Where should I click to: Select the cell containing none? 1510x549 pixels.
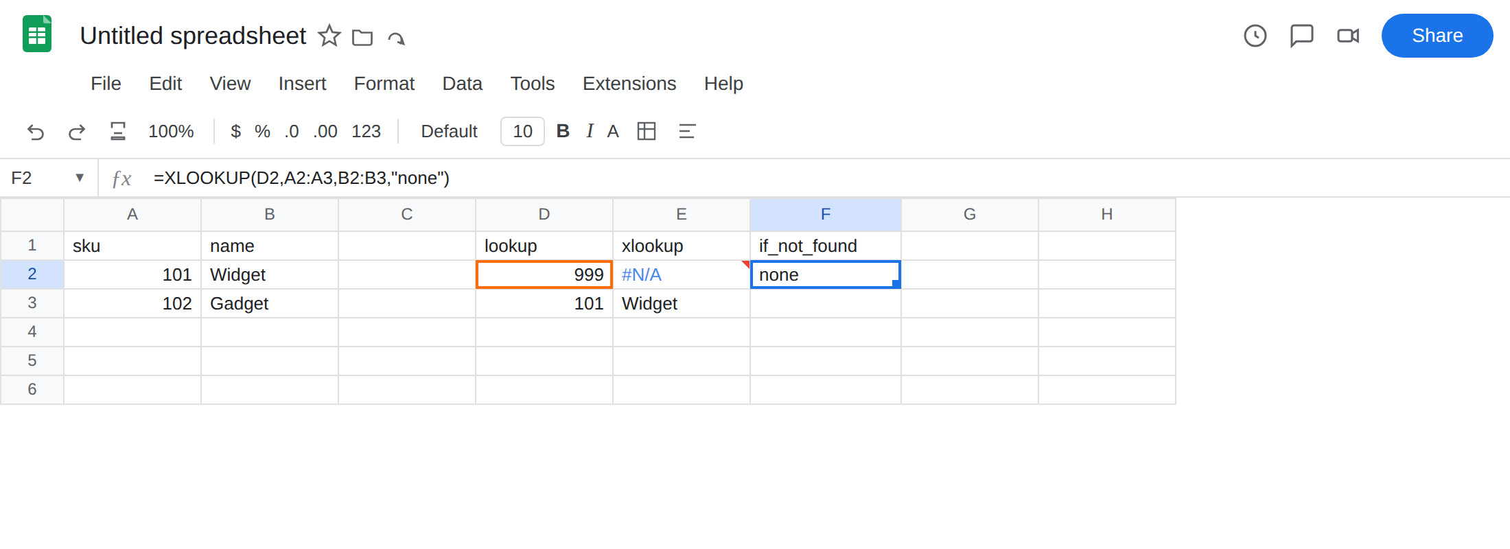(826, 274)
